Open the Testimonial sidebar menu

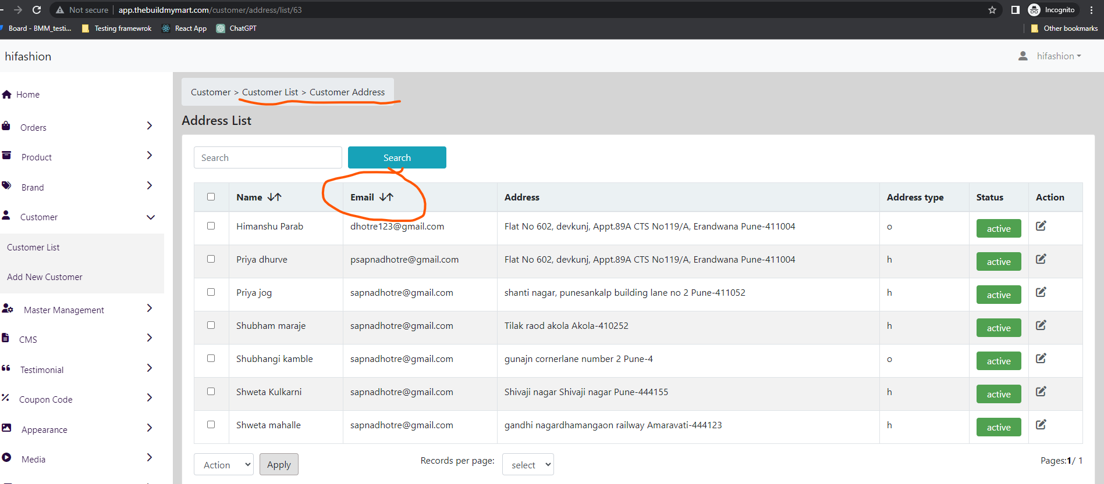point(42,370)
